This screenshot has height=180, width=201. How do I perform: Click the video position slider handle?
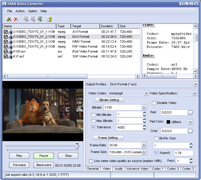pos(77,146)
